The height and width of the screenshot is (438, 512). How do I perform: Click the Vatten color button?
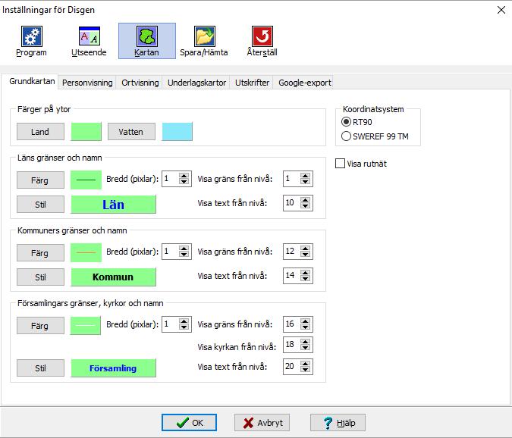[x=131, y=132]
